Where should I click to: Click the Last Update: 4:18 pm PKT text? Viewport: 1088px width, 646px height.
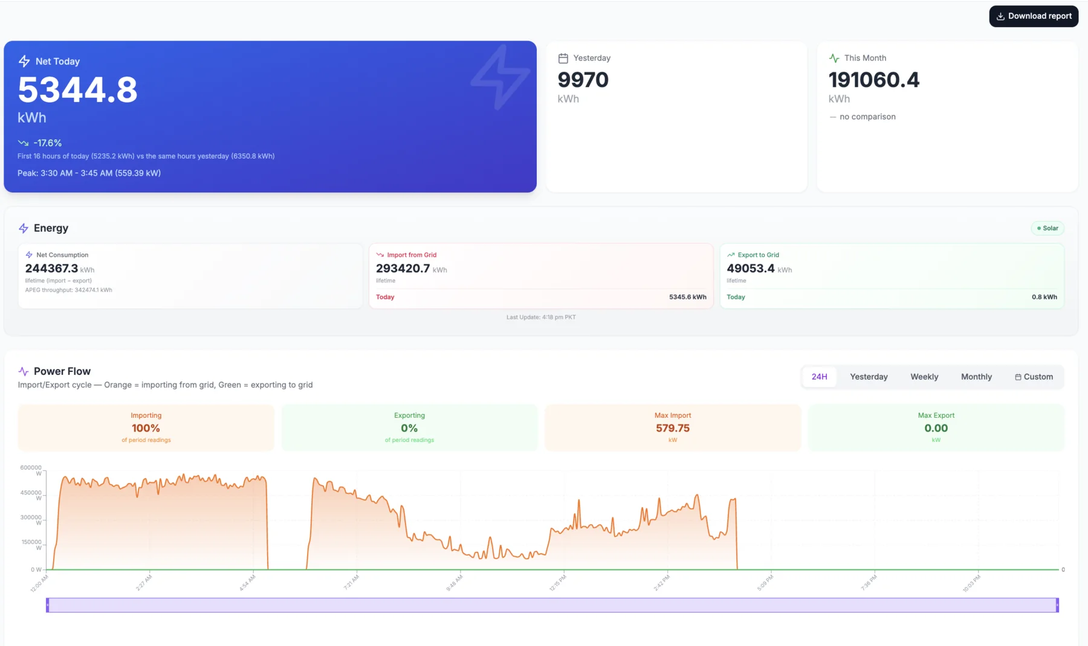[x=541, y=317]
